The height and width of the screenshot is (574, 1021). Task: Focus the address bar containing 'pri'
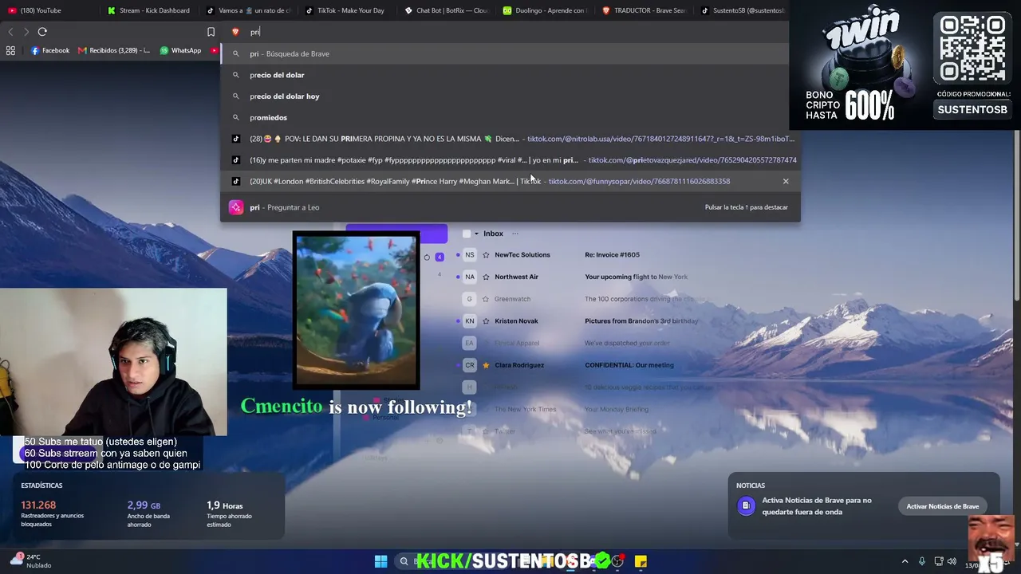point(510,32)
